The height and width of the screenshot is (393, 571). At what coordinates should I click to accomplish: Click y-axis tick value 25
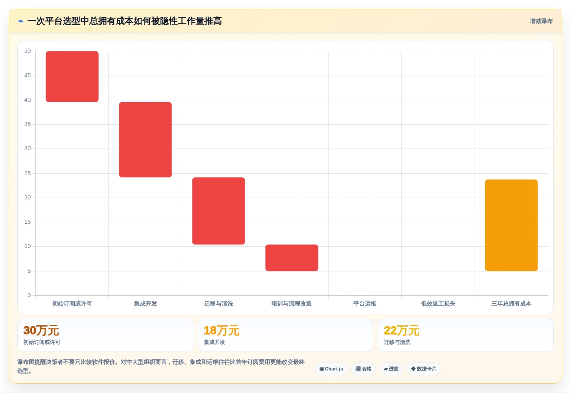pyautogui.click(x=27, y=173)
